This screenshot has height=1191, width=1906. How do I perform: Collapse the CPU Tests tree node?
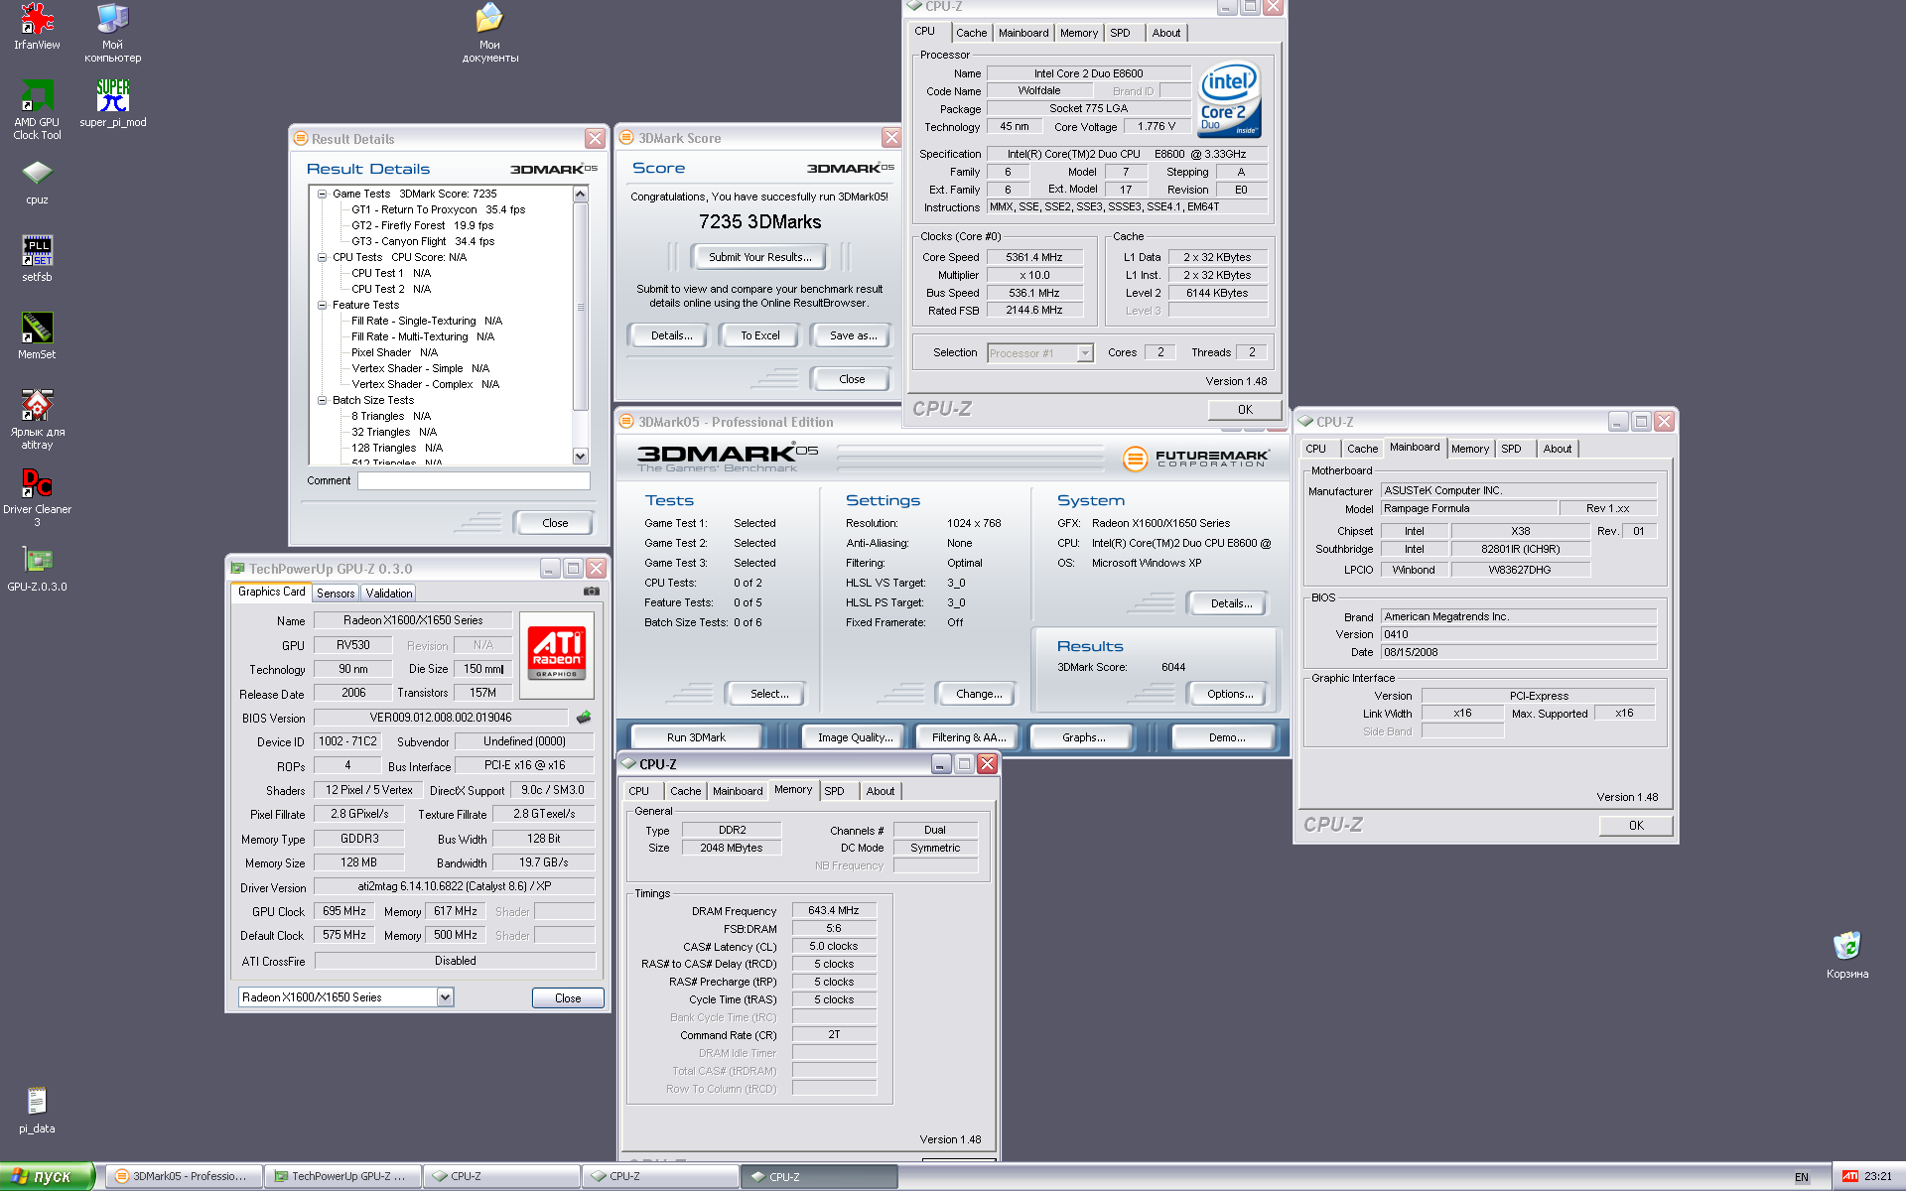pyautogui.click(x=322, y=257)
